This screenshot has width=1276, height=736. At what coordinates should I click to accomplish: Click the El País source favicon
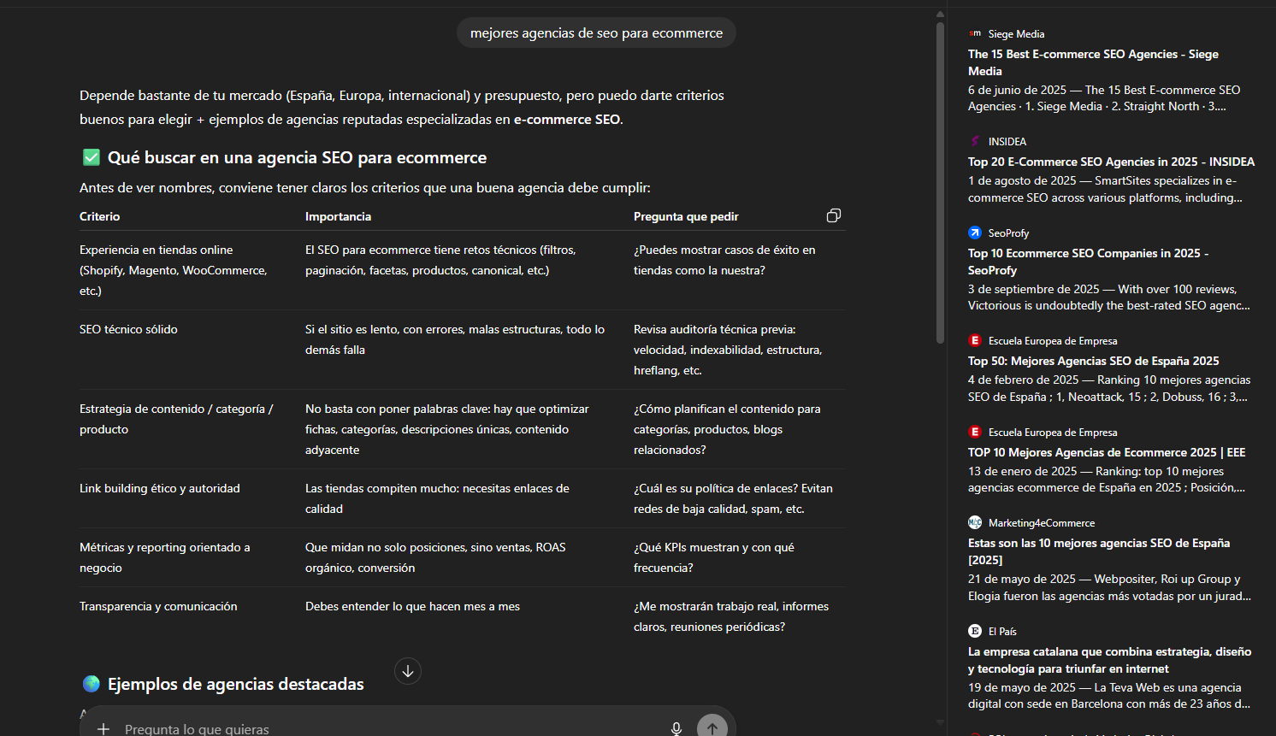[975, 631]
